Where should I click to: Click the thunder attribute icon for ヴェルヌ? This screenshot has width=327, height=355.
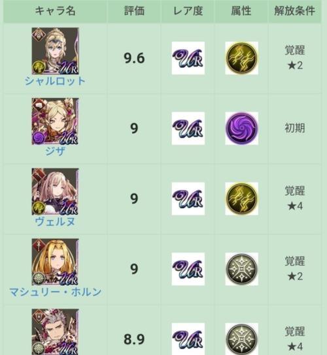click(241, 198)
